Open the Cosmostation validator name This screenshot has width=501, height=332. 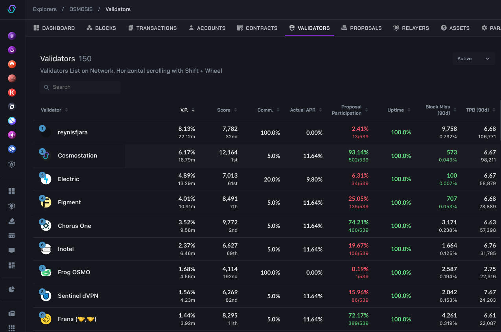pos(77,156)
